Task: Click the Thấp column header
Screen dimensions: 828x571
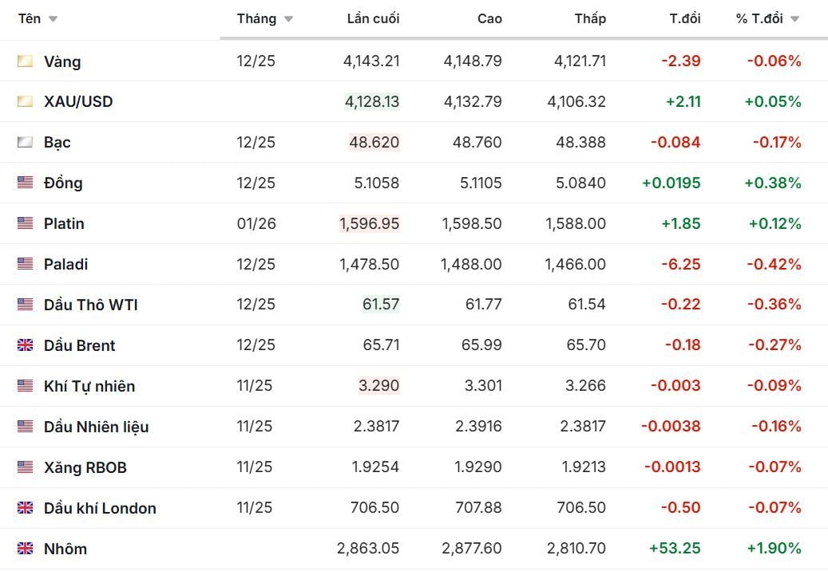Action: pyautogui.click(x=590, y=18)
